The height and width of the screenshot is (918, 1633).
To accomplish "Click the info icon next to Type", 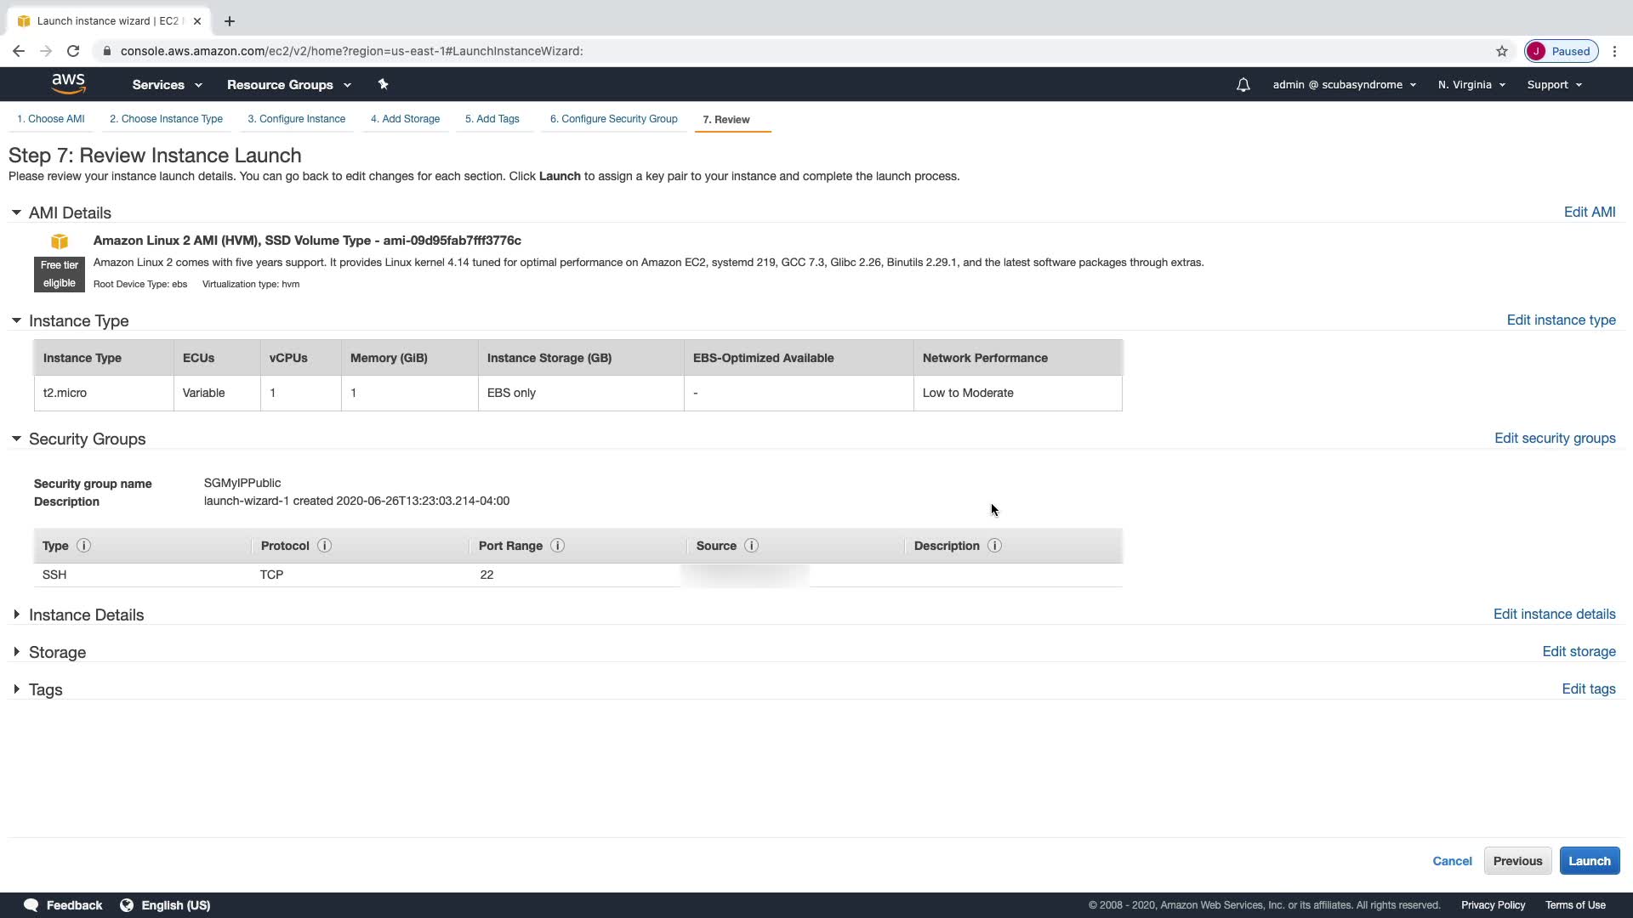I will click(83, 546).
